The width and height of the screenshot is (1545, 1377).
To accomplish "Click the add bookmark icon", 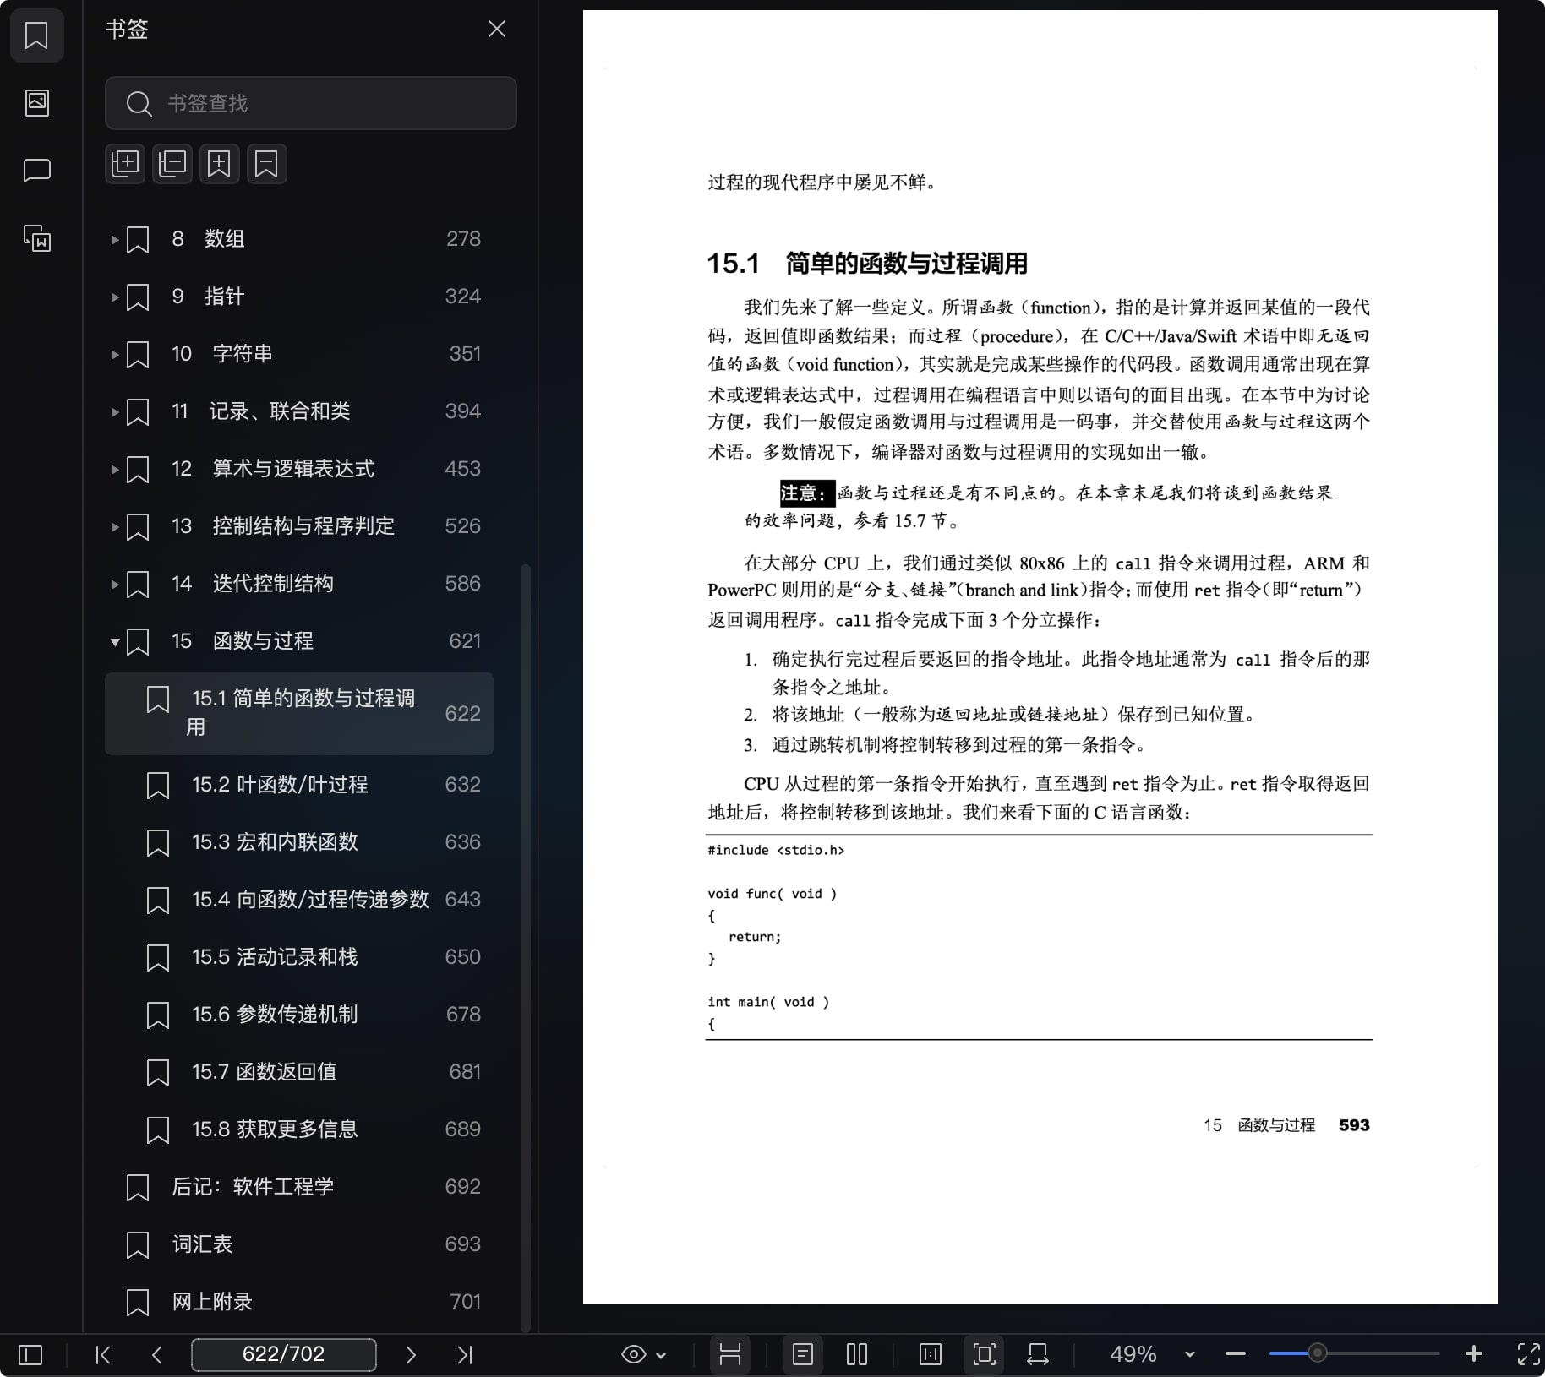I will 219,164.
